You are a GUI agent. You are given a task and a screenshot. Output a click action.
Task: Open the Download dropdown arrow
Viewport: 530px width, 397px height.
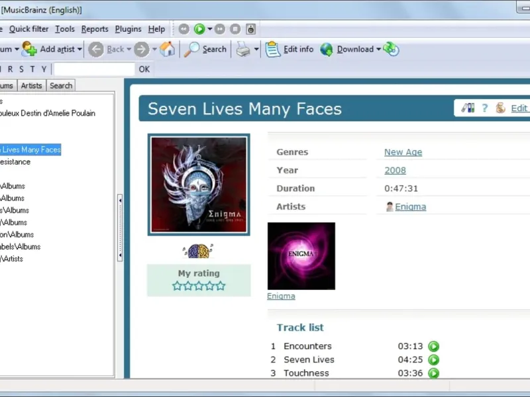[378, 49]
